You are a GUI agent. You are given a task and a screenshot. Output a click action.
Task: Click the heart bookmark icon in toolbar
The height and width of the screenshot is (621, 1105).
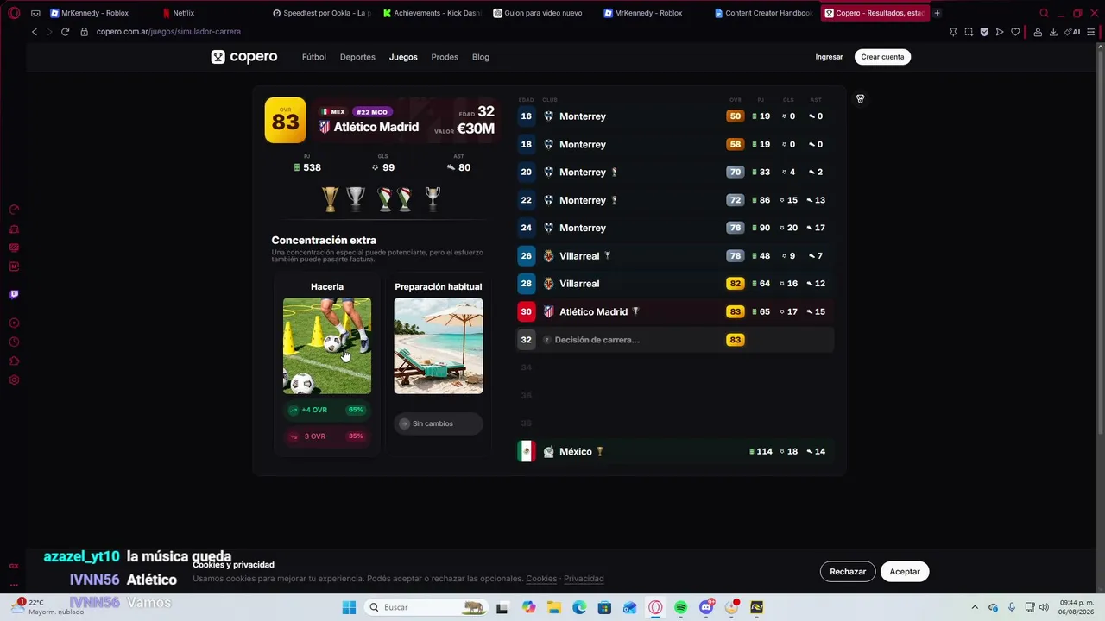pyautogui.click(x=1015, y=32)
